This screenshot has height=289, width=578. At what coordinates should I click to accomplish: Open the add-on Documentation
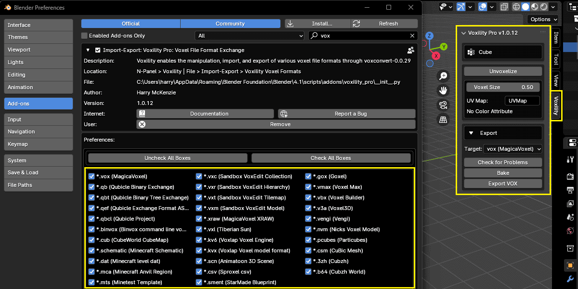click(x=205, y=114)
